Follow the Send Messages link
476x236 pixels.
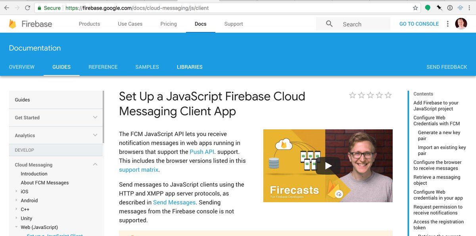pos(174,202)
